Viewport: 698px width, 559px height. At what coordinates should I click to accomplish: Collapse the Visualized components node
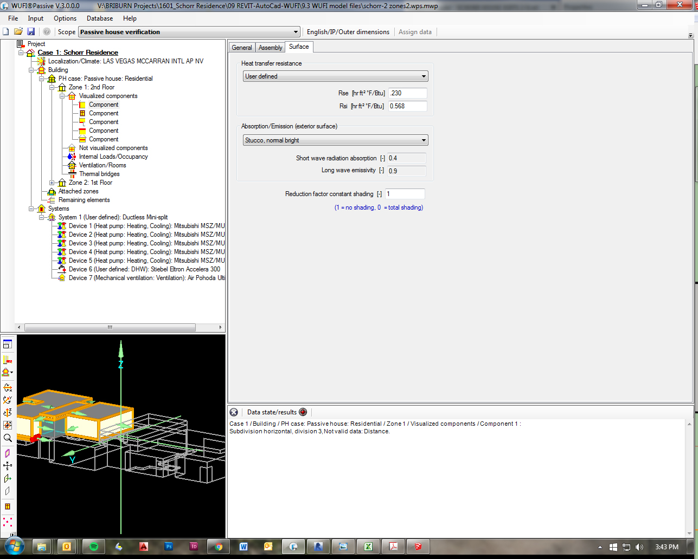(x=63, y=96)
